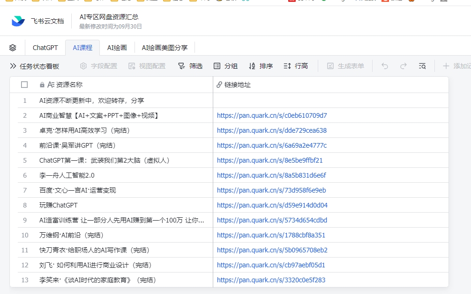Click the undo arrow icon
Screen dimensions: 471x294
[385, 66]
